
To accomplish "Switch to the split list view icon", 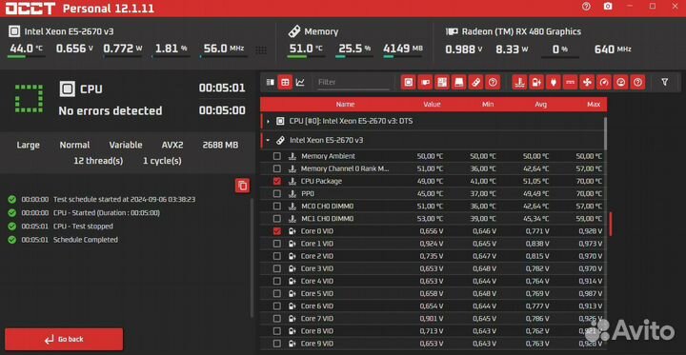I will coord(270,82).
